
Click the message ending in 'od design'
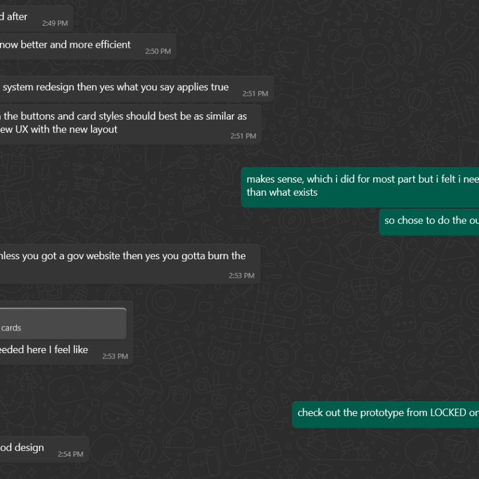[x=44, y=449]
